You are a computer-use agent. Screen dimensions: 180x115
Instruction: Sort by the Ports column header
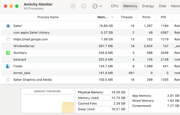coord(146,17)
